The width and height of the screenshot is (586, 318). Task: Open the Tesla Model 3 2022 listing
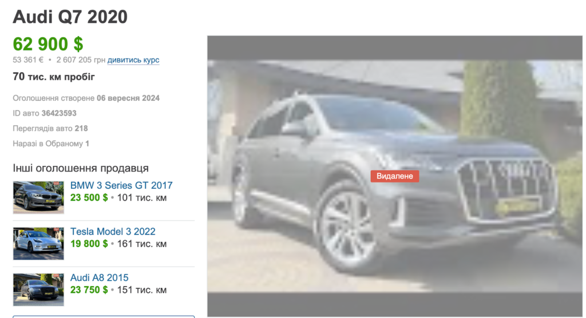tap(113, 232)
